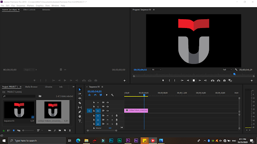Click the Add Marker icon in timeline
Image resolution: width=257 pixels, height=144 pixels.
(106, 95)
